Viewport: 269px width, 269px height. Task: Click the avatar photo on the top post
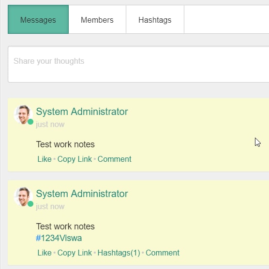23,114
